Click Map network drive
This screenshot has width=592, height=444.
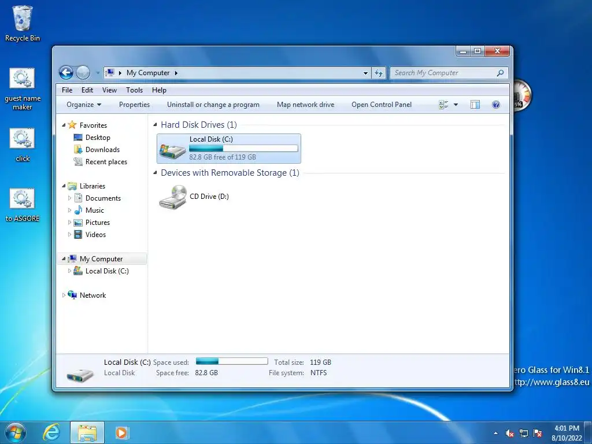(x=305, y=105)
